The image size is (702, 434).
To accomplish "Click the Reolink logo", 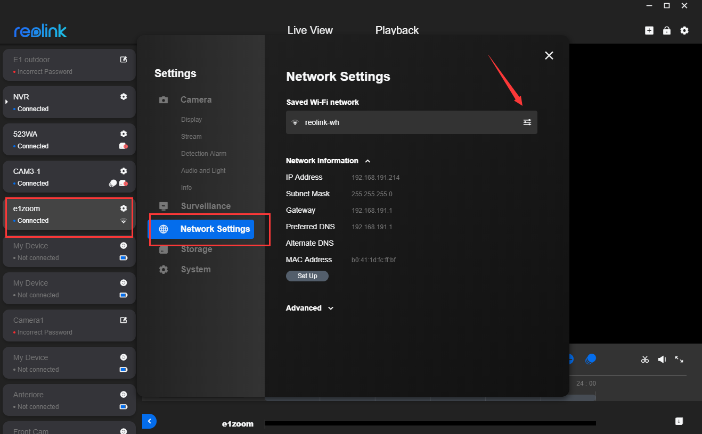I will click(x=40, y=31).
